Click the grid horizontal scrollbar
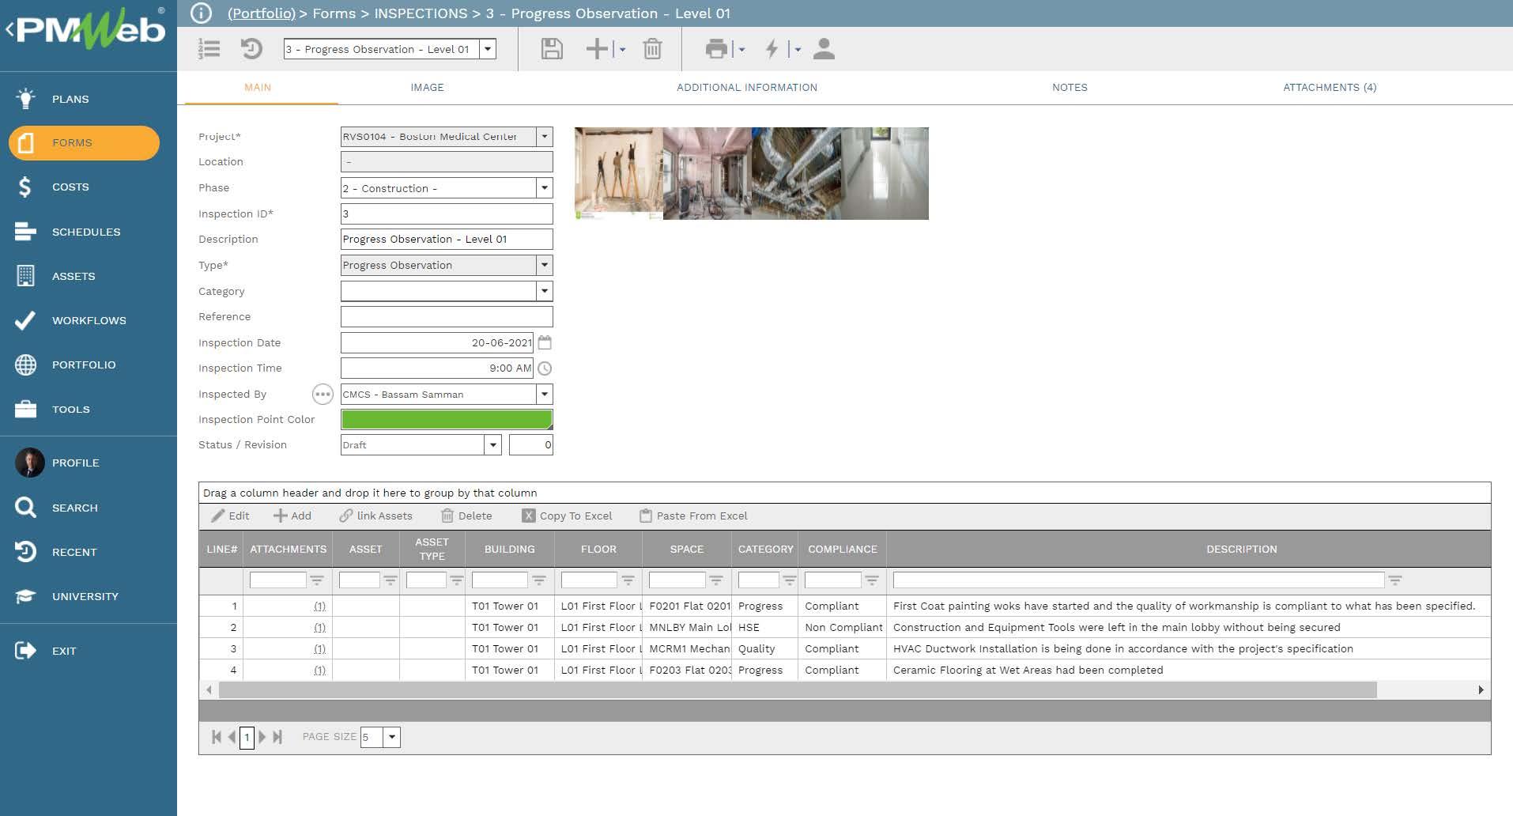The height and width of the screenshot is (816, 1513). click(798, 690)
